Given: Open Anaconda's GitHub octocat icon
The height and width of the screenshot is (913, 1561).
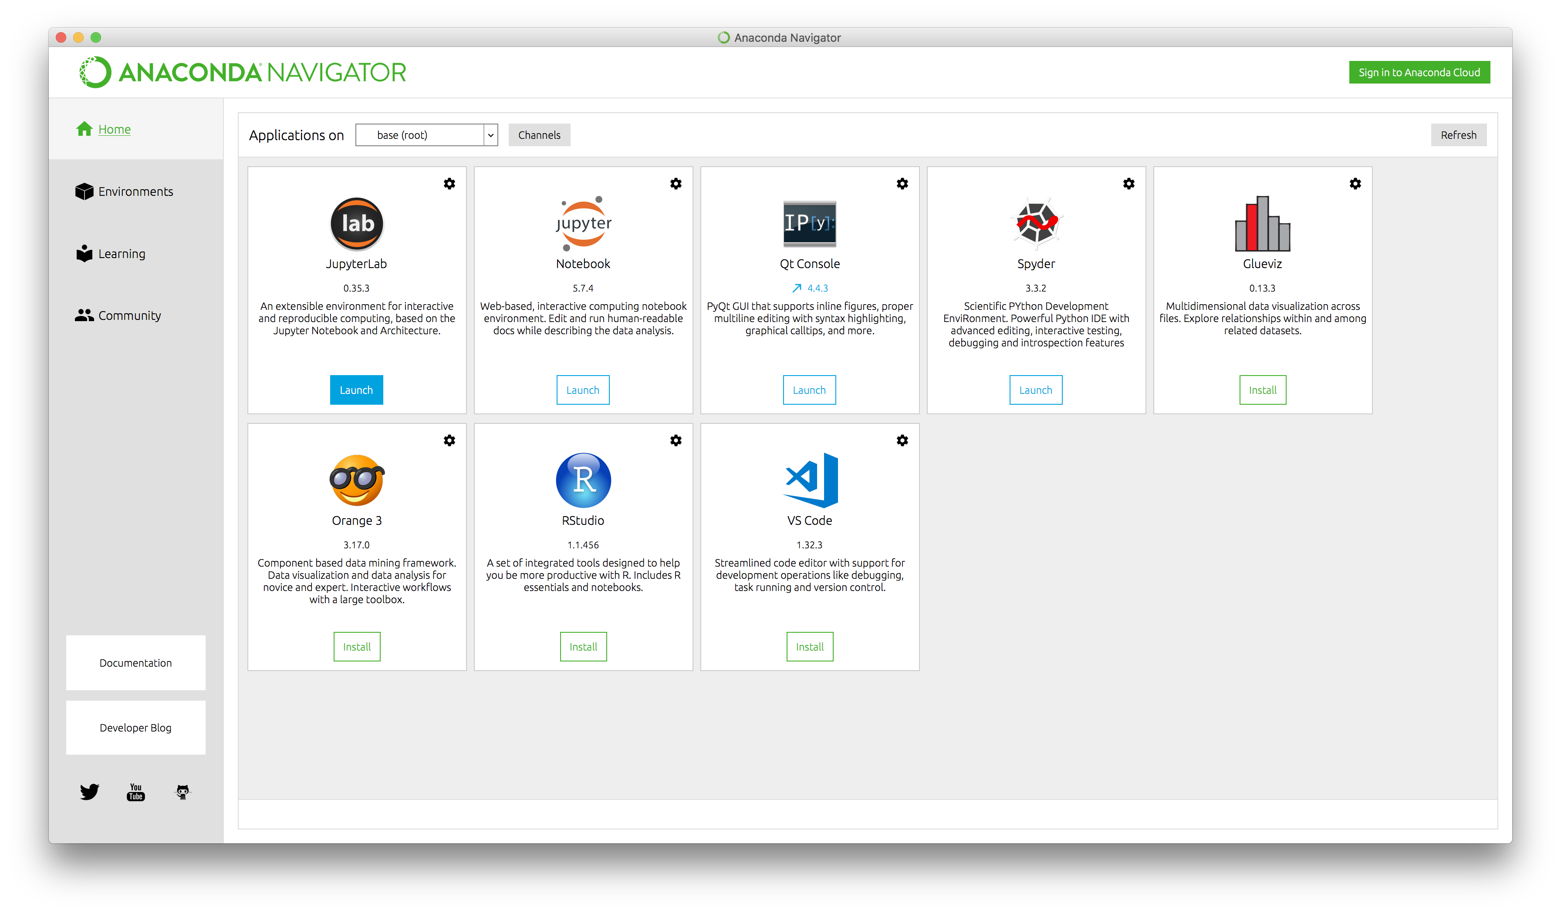Looking at the screenshot, I should (183, 792).
